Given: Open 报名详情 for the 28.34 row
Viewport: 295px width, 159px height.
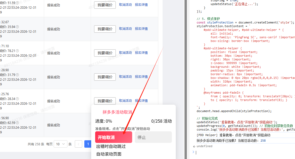Looking at the screenshot, I should [x=141, y=101].
